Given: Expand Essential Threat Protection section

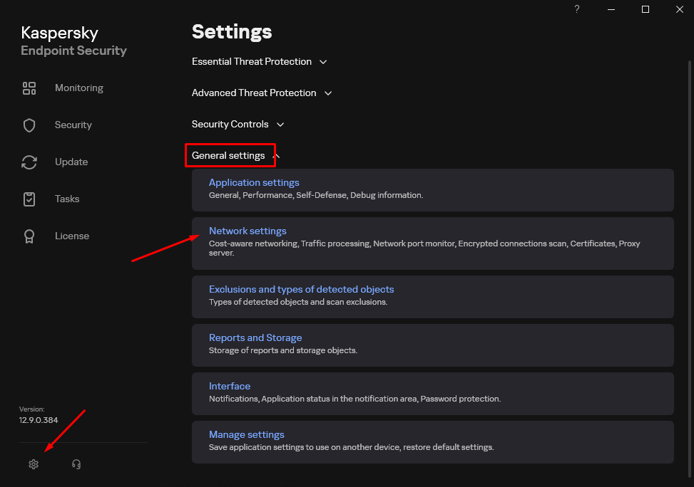Looking at the screenshot, I should [x=259, y=62].
